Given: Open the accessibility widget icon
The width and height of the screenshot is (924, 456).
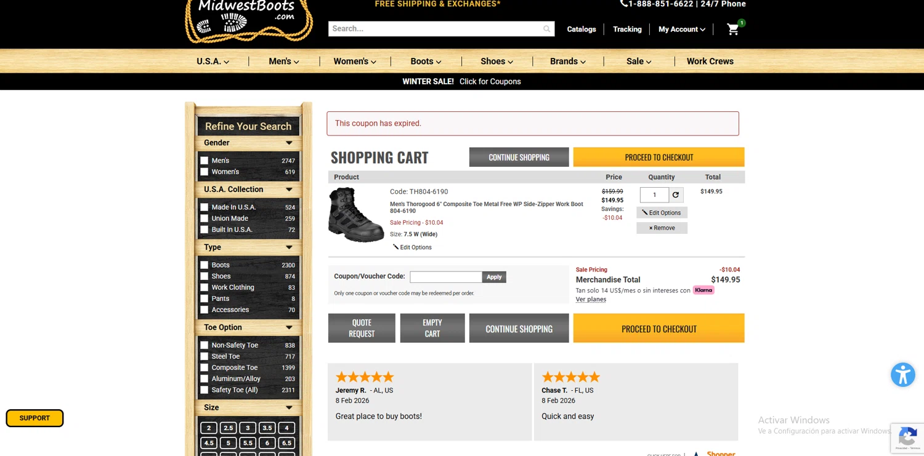Looking at the screenshot, I should [x=903, y=375].
